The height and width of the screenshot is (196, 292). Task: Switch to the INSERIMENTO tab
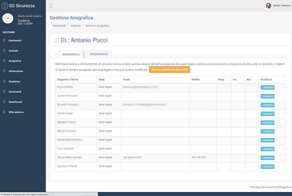tap(99, 54)
